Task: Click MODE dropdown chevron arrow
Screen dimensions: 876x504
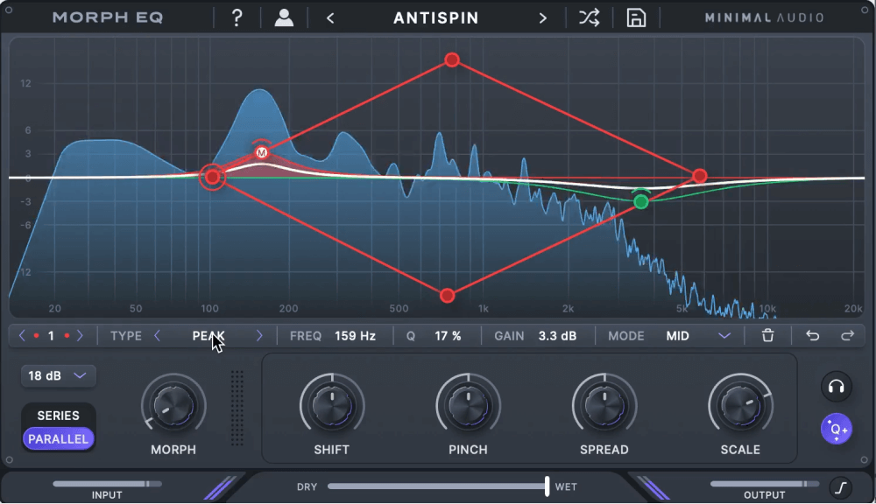Action: point(724,336)
